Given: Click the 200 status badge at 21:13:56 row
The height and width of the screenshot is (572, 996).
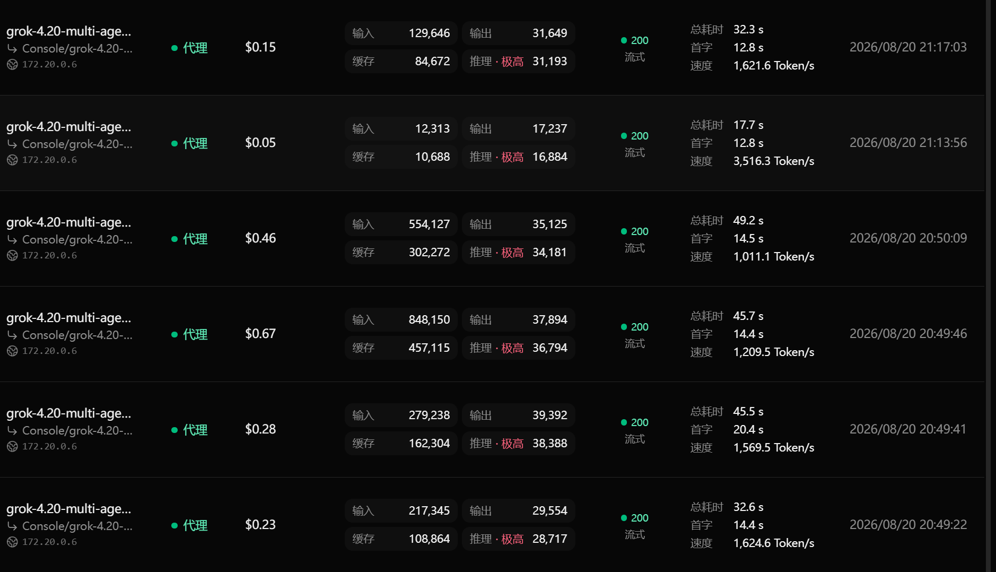Looking at the screenshot, I should [x=635, y=136].
